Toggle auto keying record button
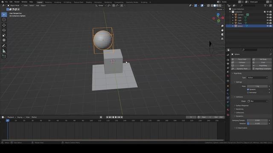This screenshot has width=273, height=153. tap(101, 117)
